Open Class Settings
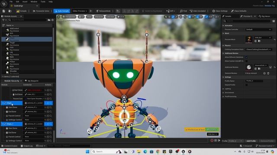 point(220,11)
